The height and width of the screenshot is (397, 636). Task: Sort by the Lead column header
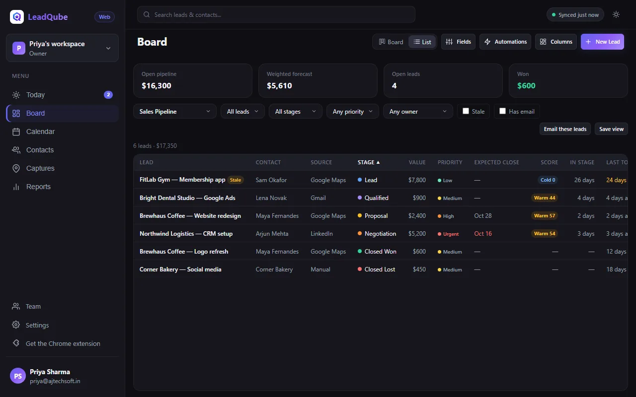[146, 162]
